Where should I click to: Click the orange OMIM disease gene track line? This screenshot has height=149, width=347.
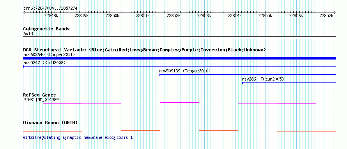point(179,131)
